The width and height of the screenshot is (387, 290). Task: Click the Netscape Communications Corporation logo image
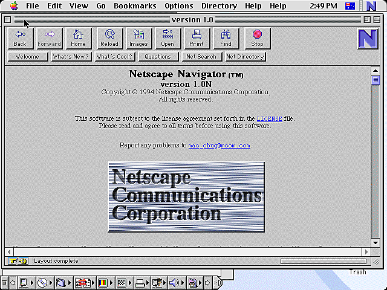[186, 197]
